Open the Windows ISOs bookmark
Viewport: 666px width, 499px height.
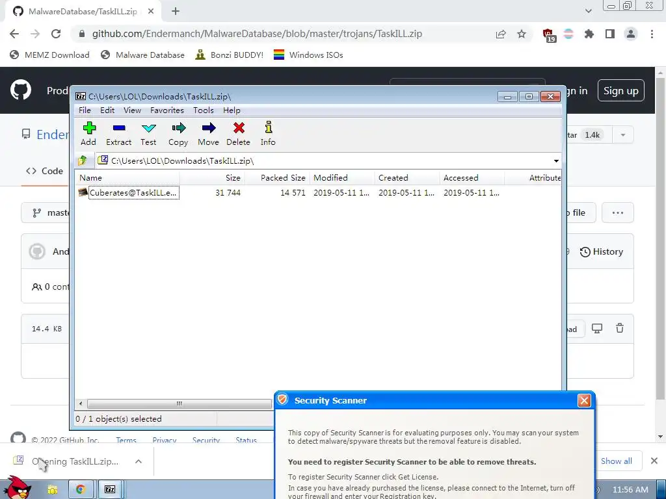(308, 55)
